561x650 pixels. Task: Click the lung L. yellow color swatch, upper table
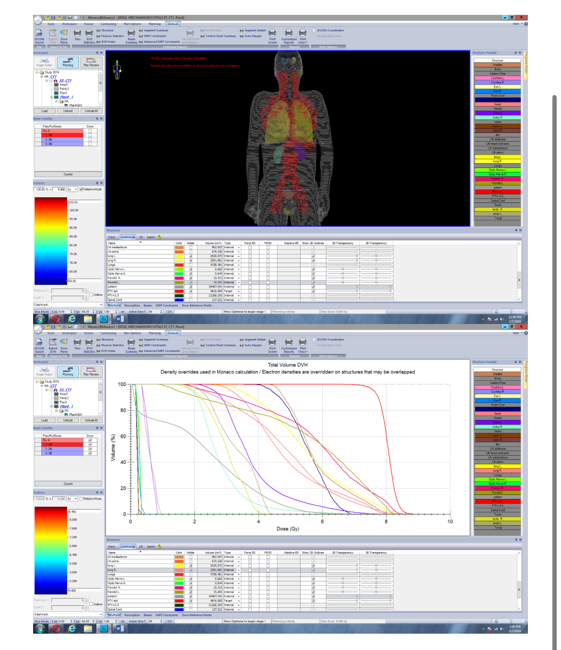pyautogui.click(x=179, y=256)
